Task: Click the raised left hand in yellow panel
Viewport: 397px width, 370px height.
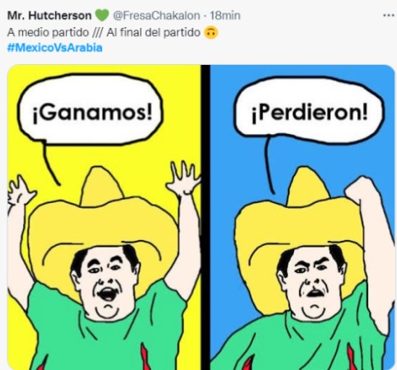Action: click(x=20, y=191)
